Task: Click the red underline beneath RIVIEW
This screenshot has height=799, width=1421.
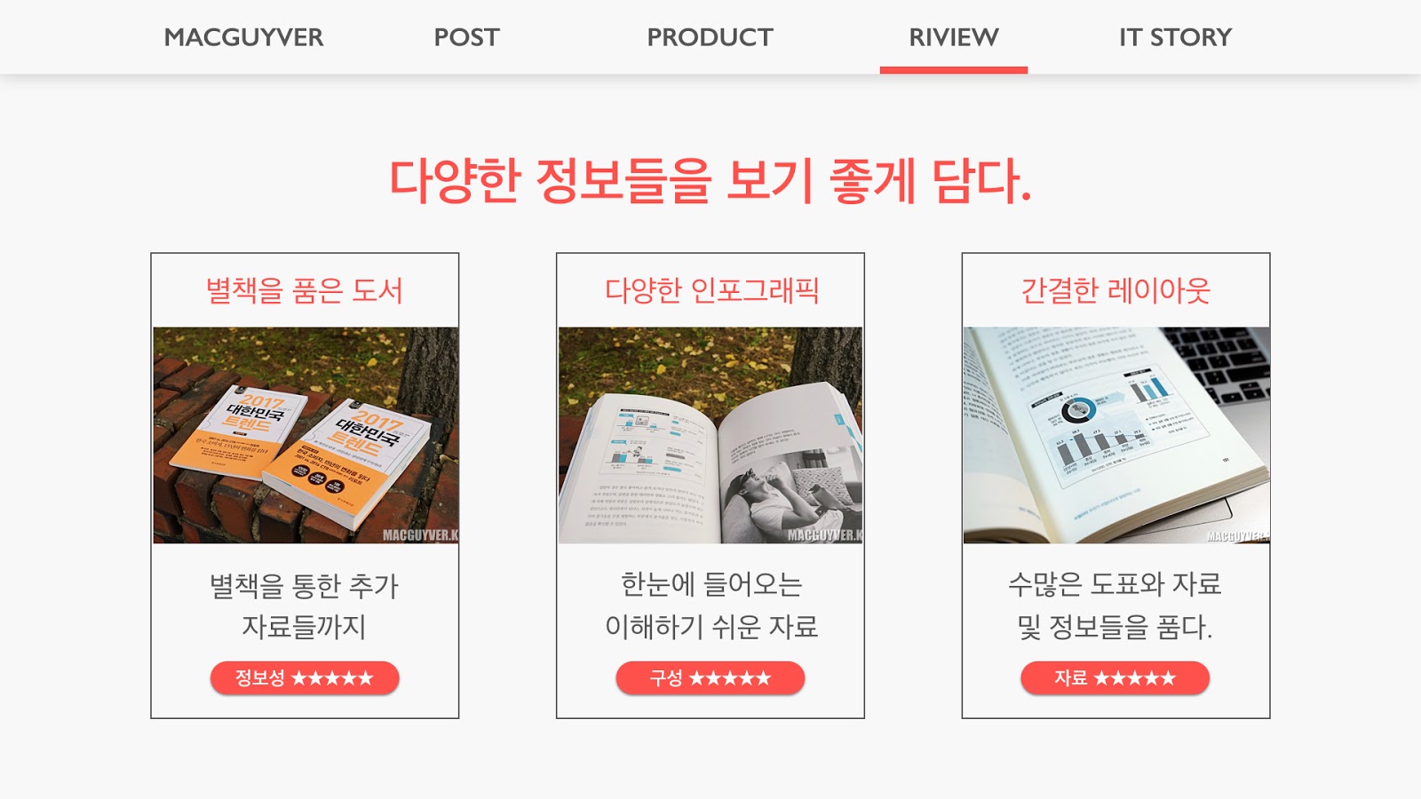Action: pyautogui.click(x=954, y=70)
